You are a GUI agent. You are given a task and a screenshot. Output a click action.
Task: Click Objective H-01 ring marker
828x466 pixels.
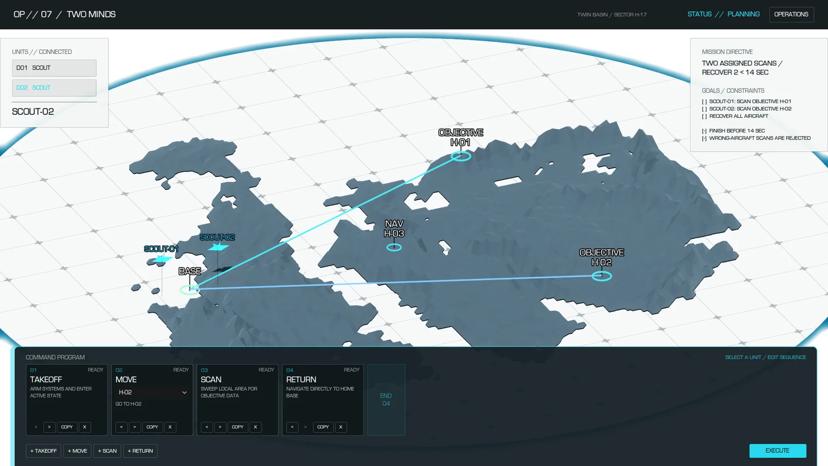point(461,156)
